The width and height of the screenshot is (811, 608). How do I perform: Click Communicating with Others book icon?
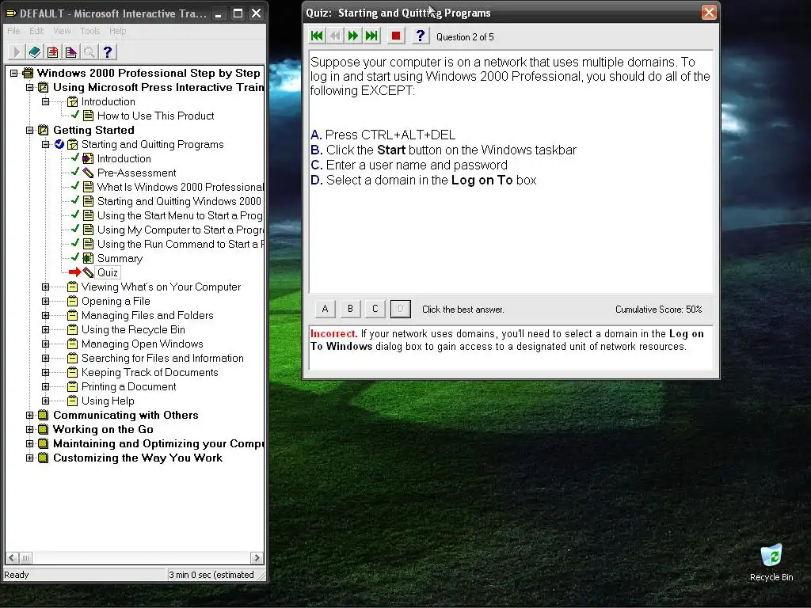[x=44, y=415]
